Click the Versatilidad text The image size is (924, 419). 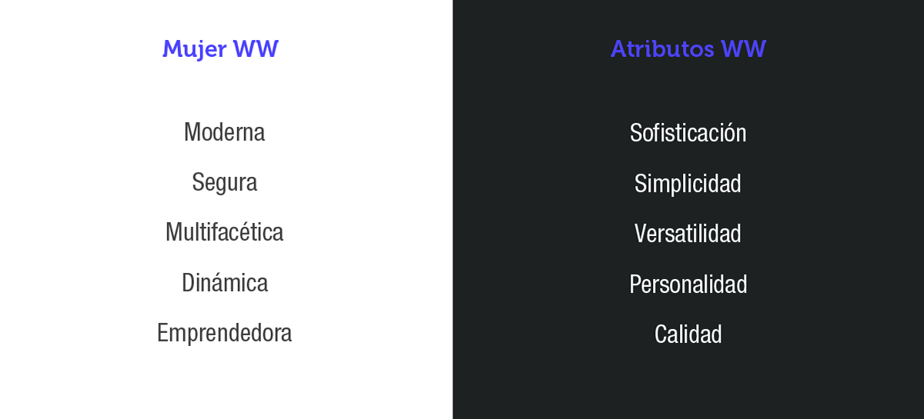click(x=688, y=234)
